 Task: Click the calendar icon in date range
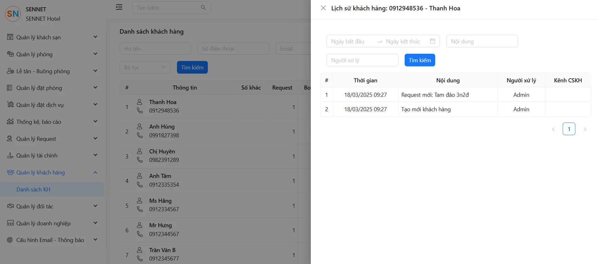(x=432, y=41)
